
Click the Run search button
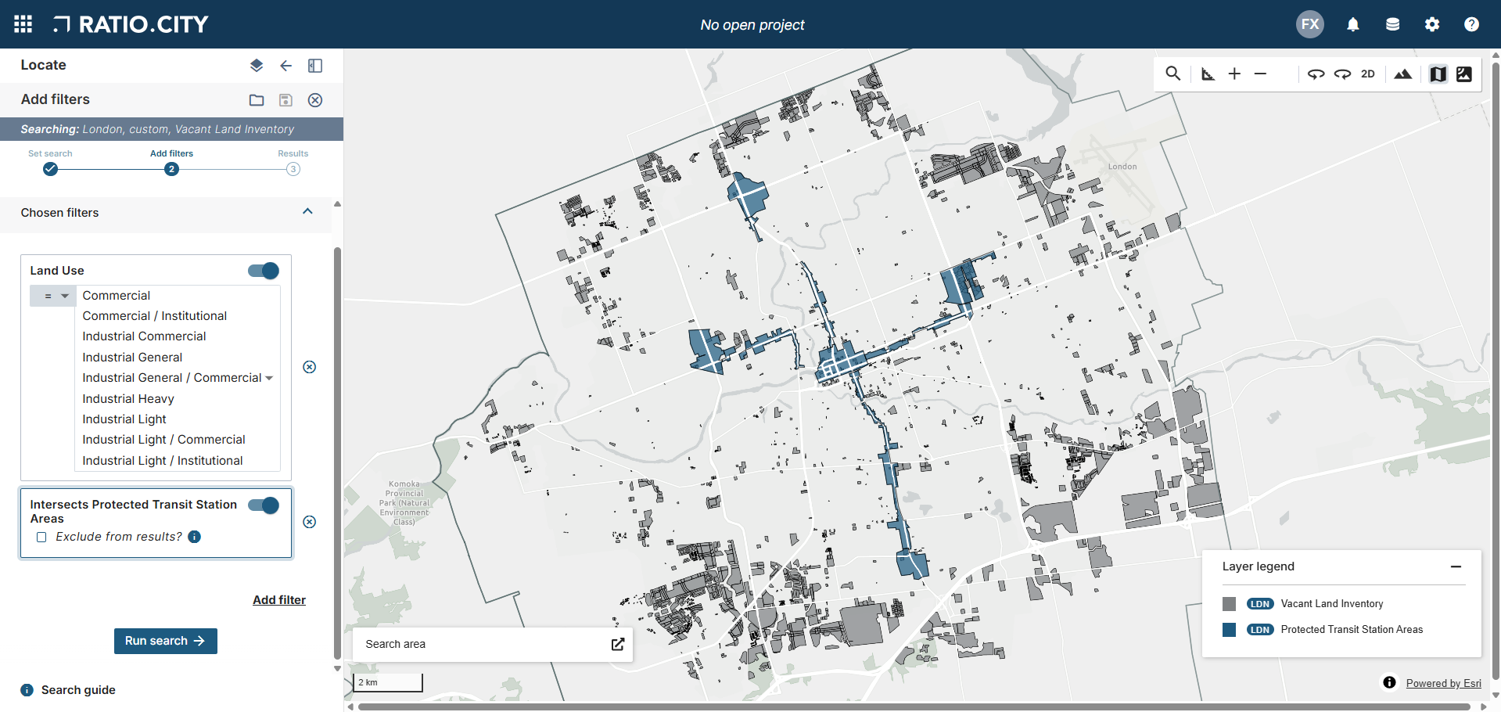click(165, 641)
